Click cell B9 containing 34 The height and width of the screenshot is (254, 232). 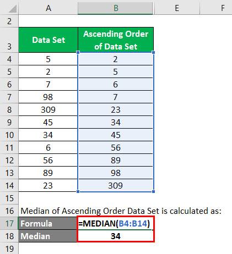tap(116, 122)
